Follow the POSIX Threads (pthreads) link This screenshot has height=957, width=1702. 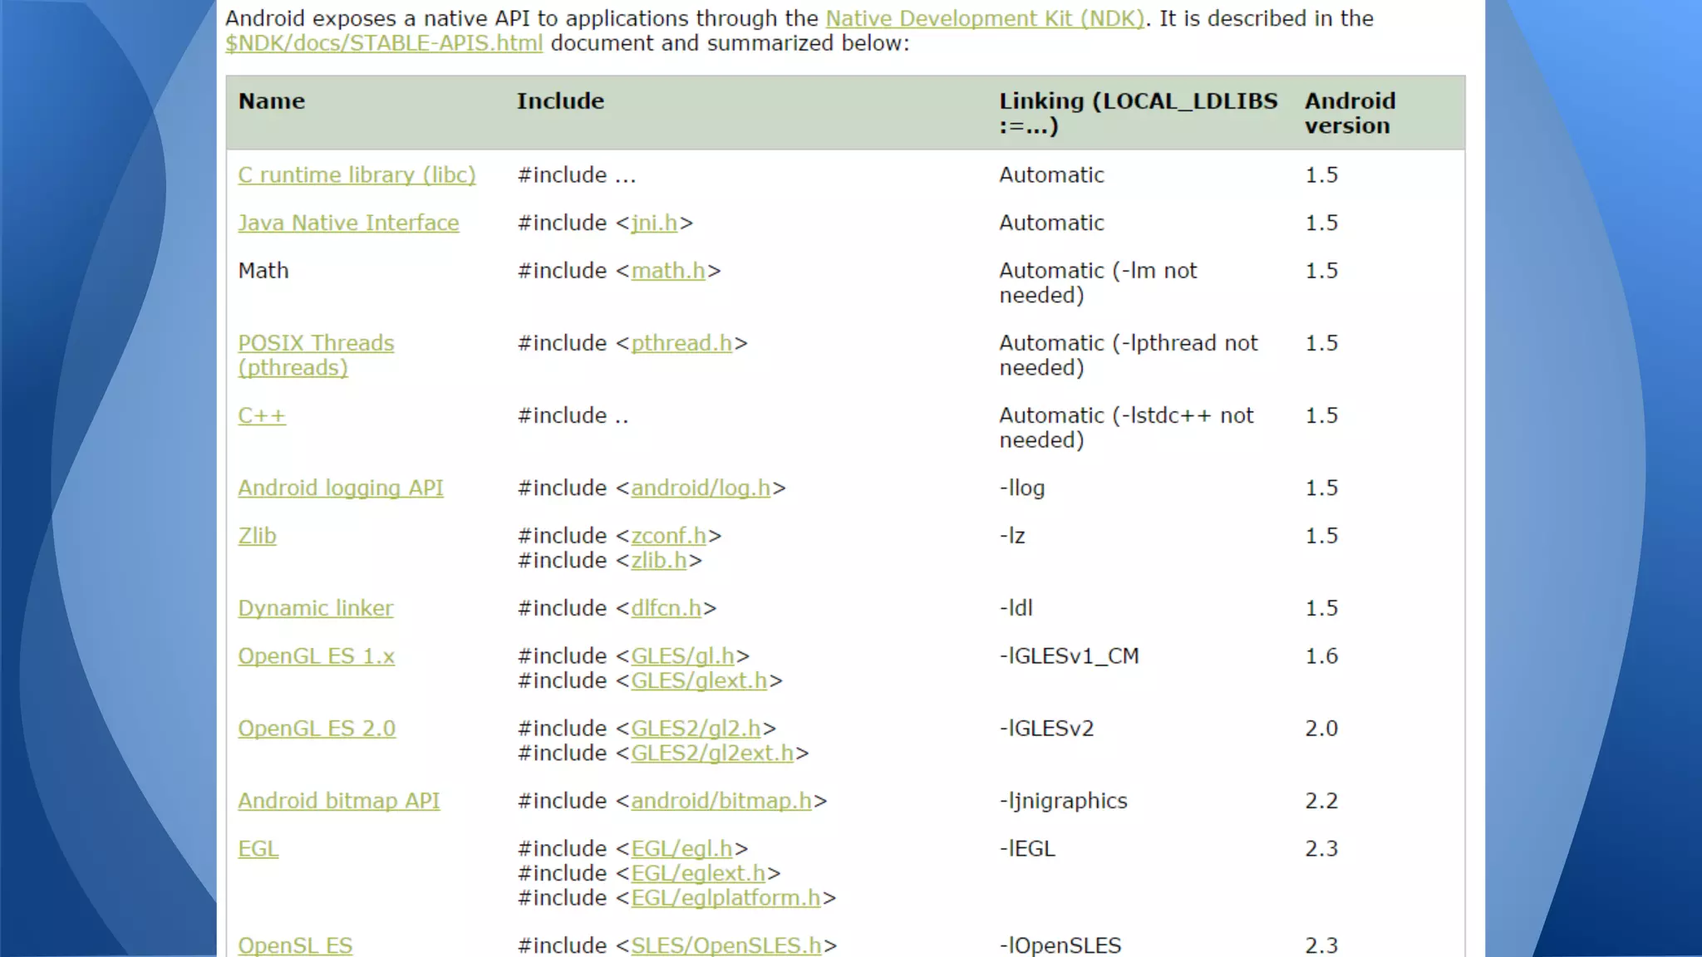[316, 356]
